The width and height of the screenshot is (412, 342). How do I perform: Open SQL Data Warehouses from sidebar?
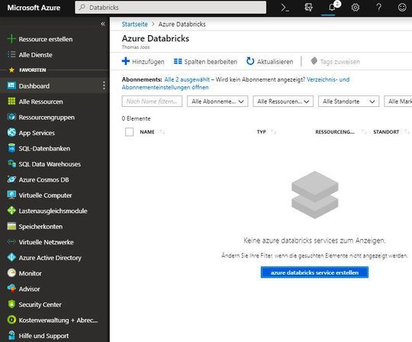tap(55, 164)
